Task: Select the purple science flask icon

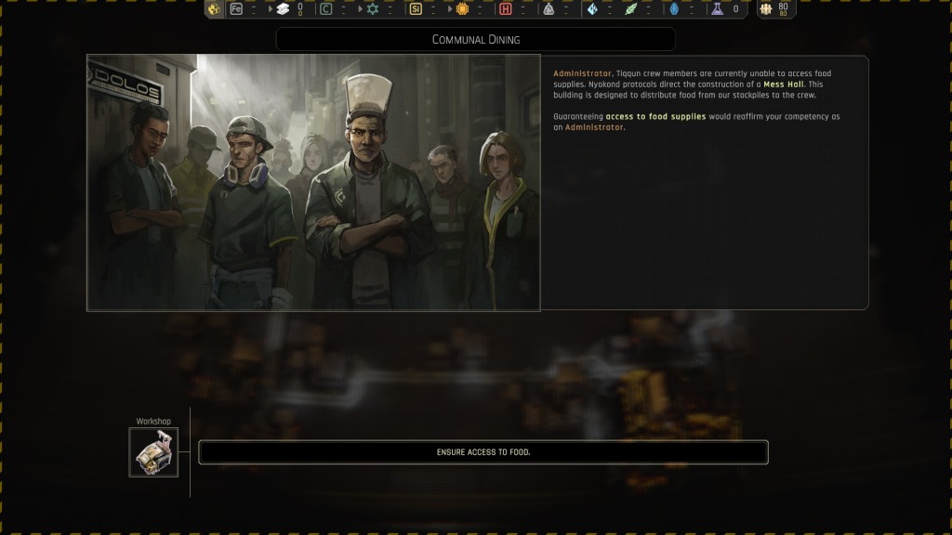Action: 718,9
